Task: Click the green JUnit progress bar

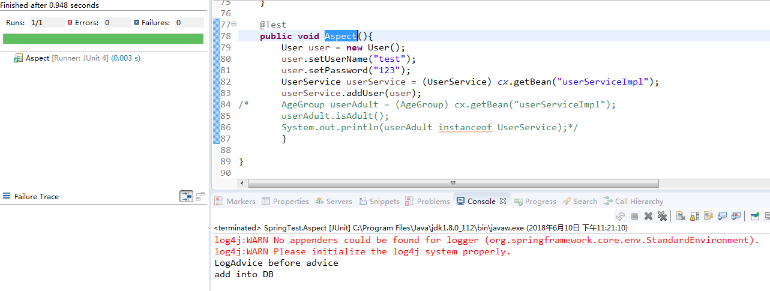Action: pos(103,38)
